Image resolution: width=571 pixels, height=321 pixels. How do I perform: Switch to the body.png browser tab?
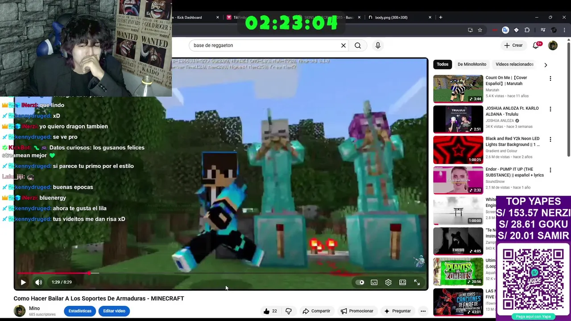click(391, 17)
